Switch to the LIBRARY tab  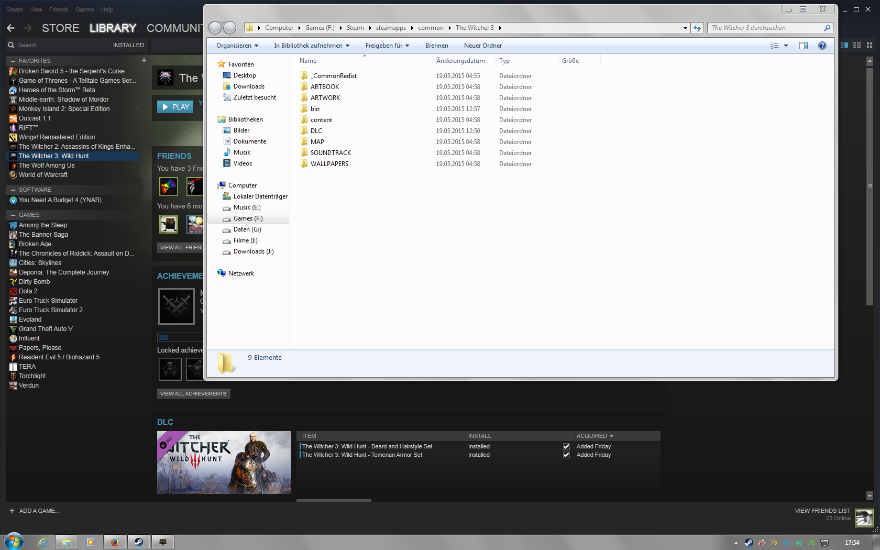click(x=113, y=28)
